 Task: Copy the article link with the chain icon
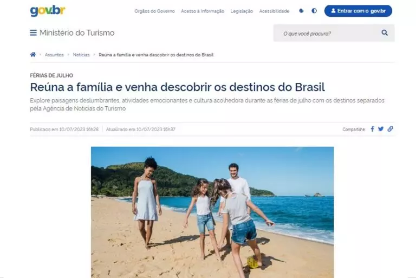pyautogui.click(x=390, y=129)
